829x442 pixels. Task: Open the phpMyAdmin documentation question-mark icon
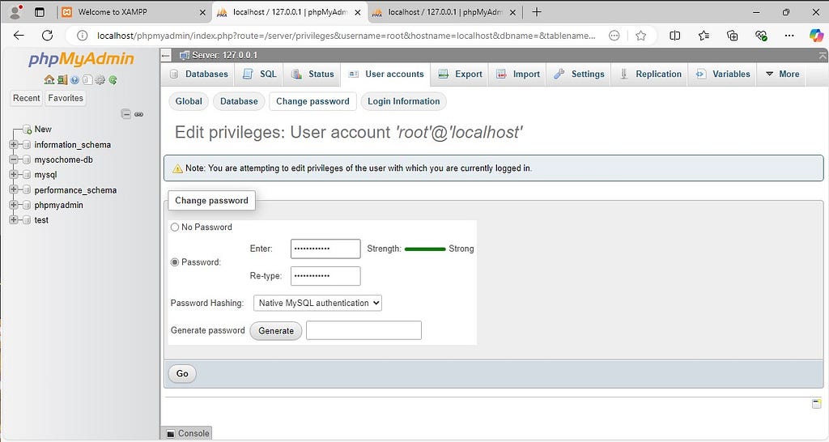click(75, 80)
